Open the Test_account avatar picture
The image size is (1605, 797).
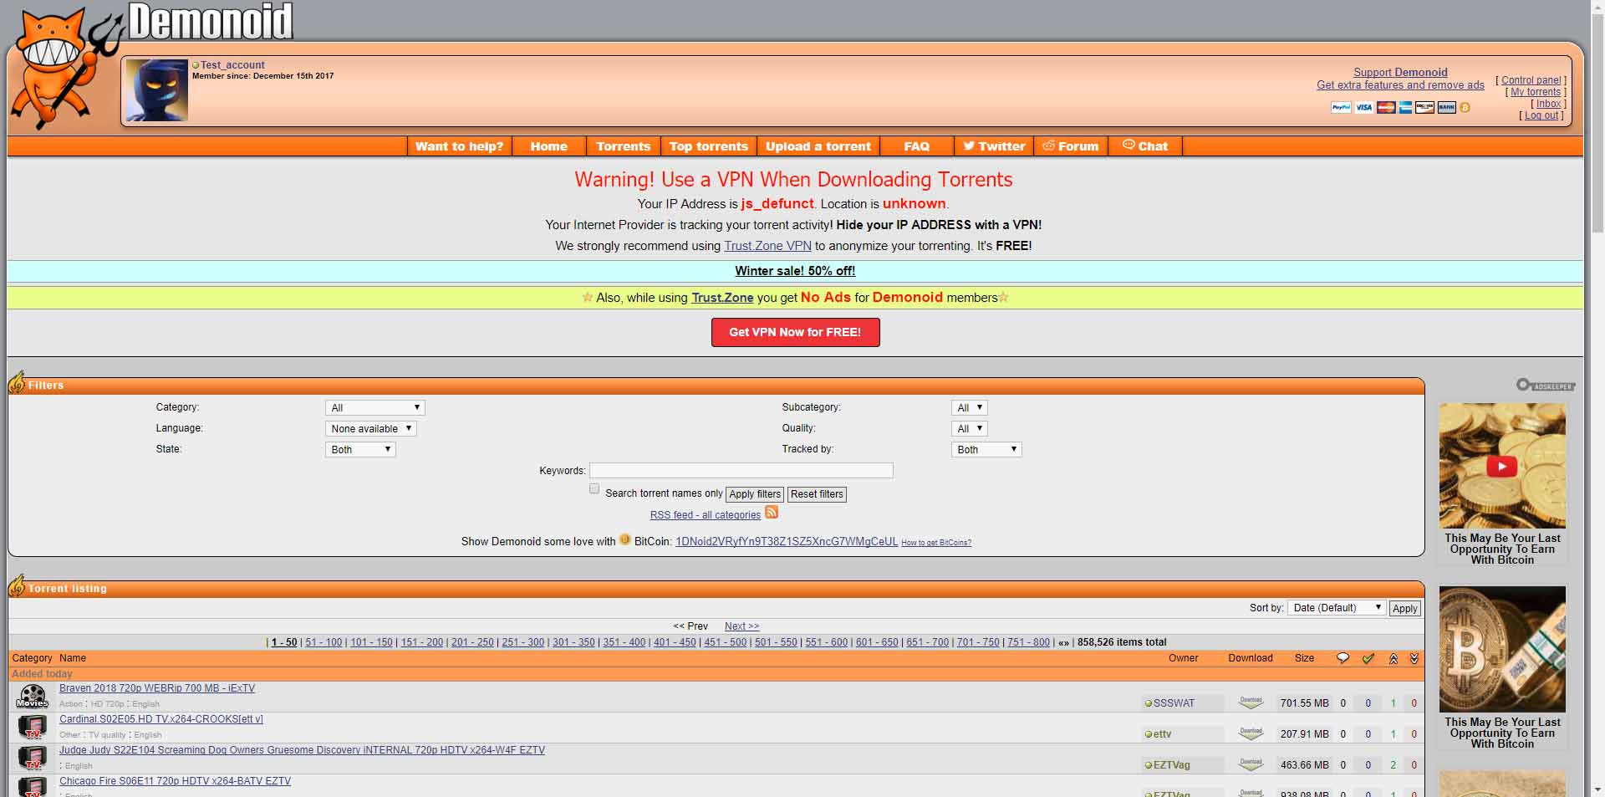point(156,90)
